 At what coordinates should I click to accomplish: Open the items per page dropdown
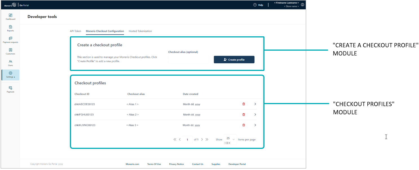tap(230, 139)
